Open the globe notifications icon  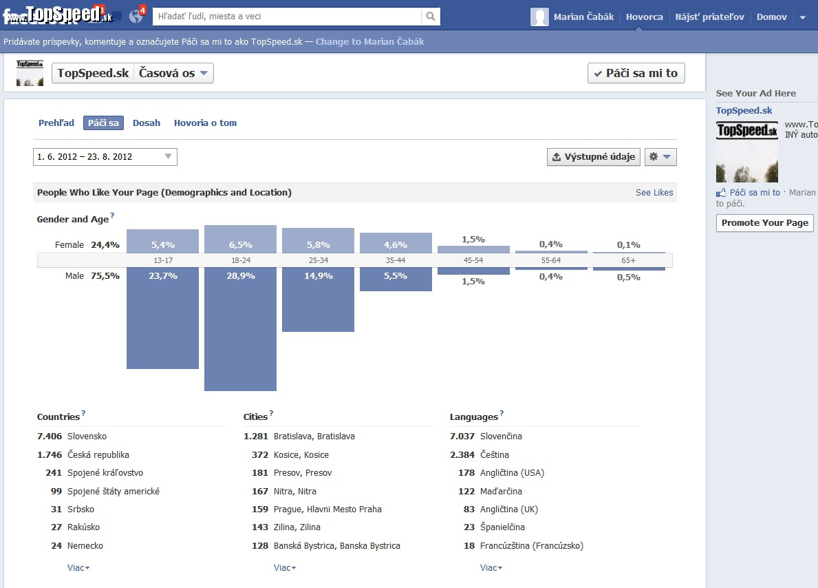[136, 17]
